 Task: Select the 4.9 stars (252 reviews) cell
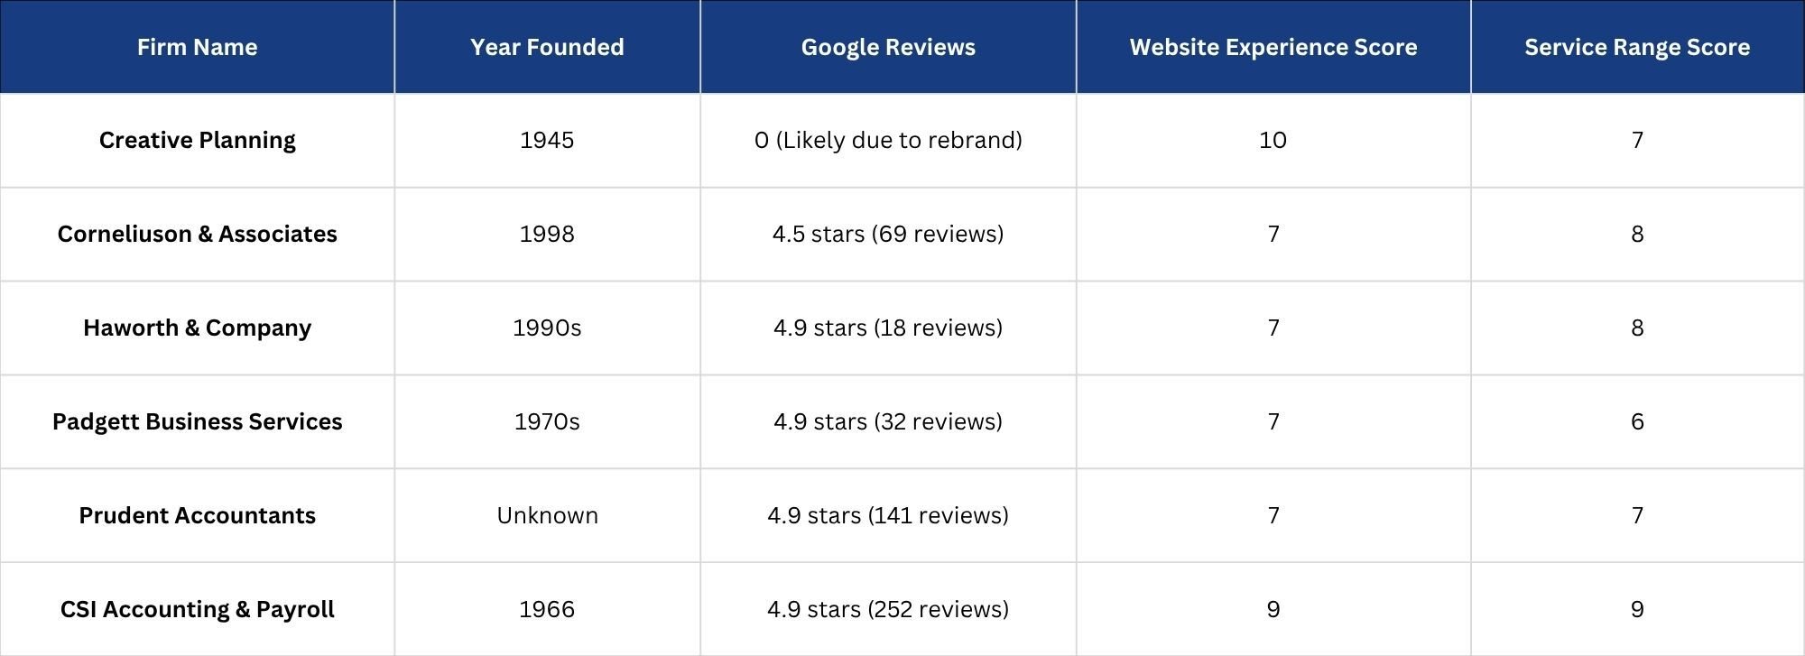pyautogui.click(x=888, y=610)
